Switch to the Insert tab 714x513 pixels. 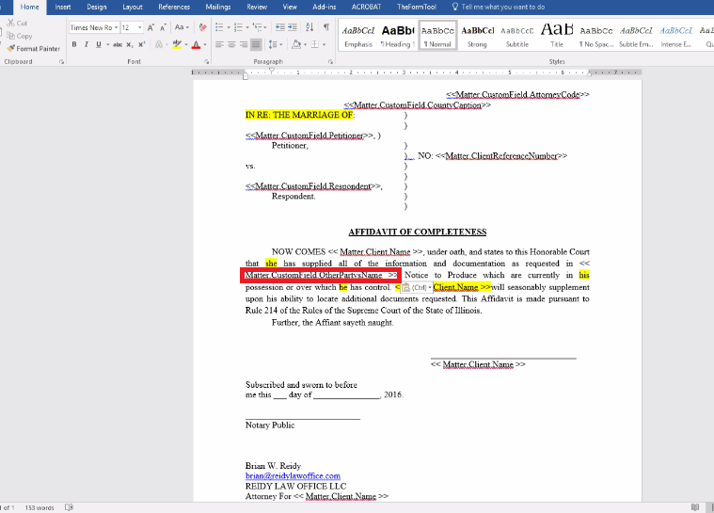[63, 7]
